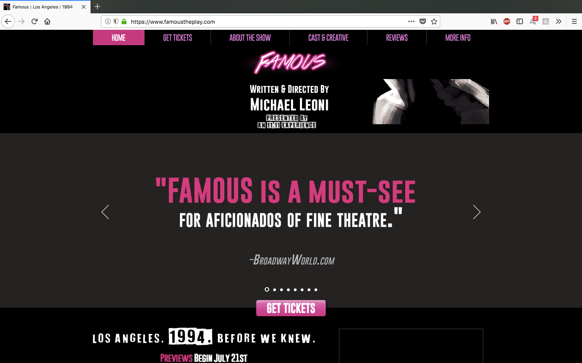The height and width of the screenshot is (363, 582).
Task: Open the Reviews navigation link
Action: tap(397, 38)
